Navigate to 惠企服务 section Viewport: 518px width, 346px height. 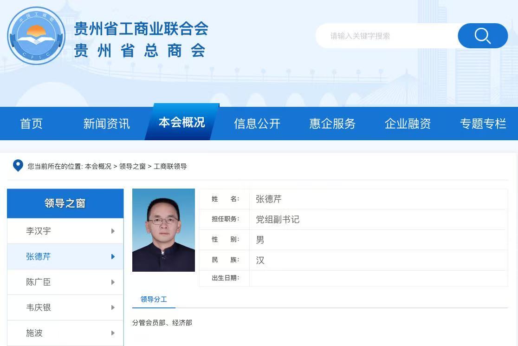coord(332,124)
